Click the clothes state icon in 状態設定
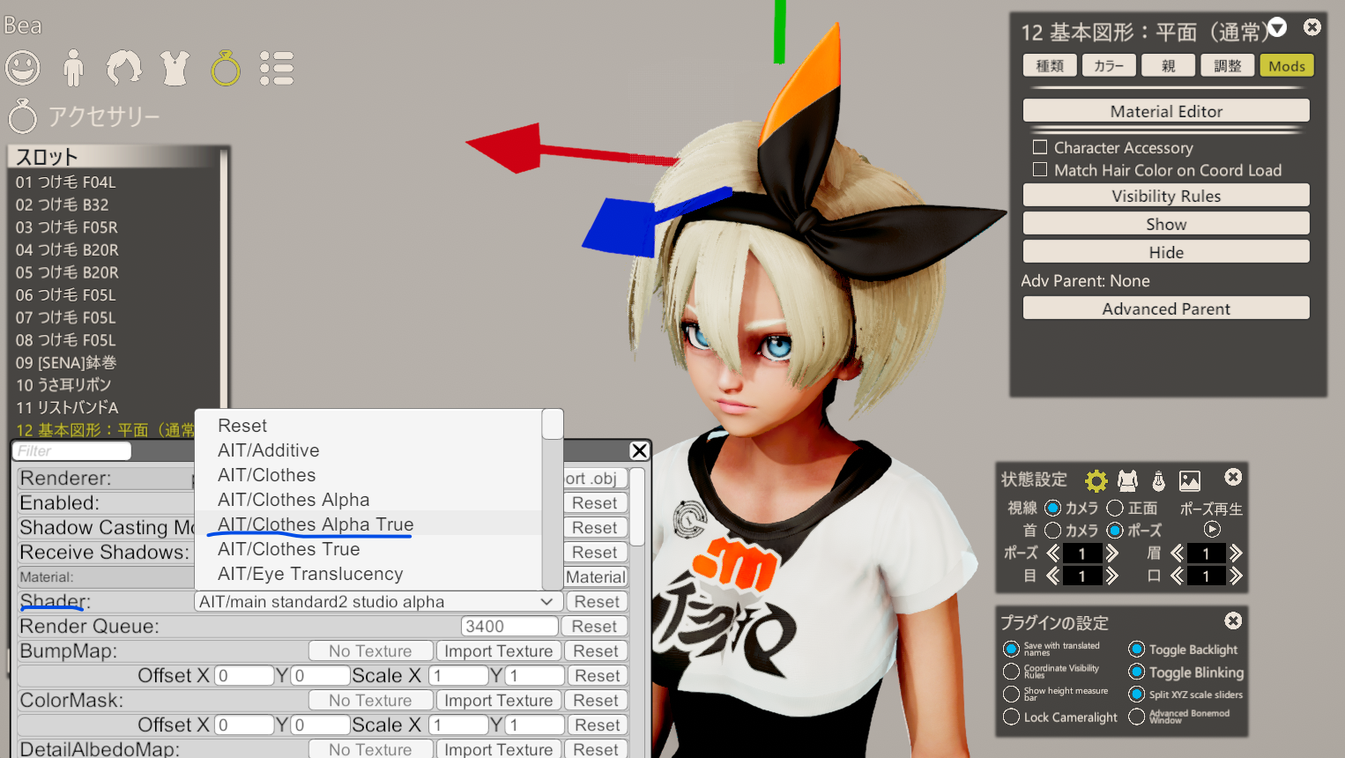Screen dimensions: 1345x758 (x=1127, y=480)
